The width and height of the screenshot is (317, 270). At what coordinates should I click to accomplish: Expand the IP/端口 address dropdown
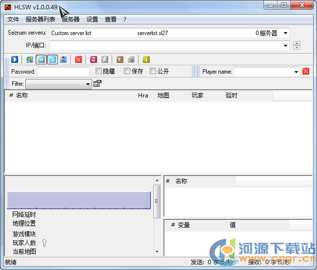click(x=285, y=46)
